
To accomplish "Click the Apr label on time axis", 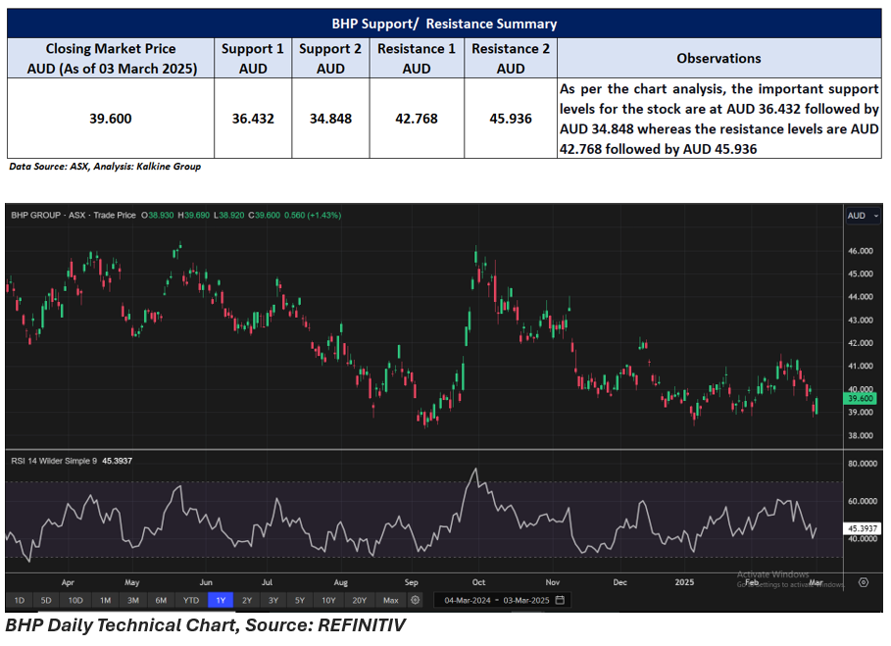I will [x=68, y=582].
